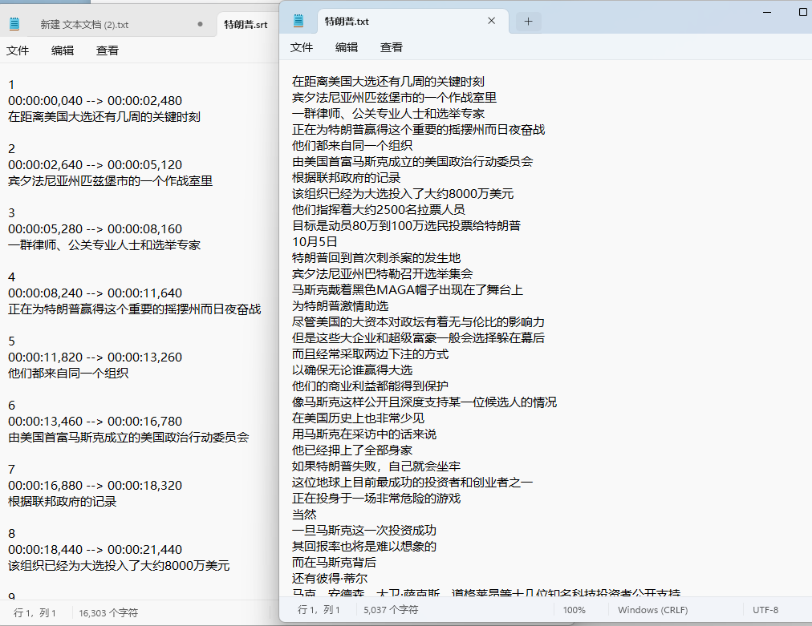Close the 特朗普.txt tab
The image size is (812, 626).
click(x=491, y=21)
